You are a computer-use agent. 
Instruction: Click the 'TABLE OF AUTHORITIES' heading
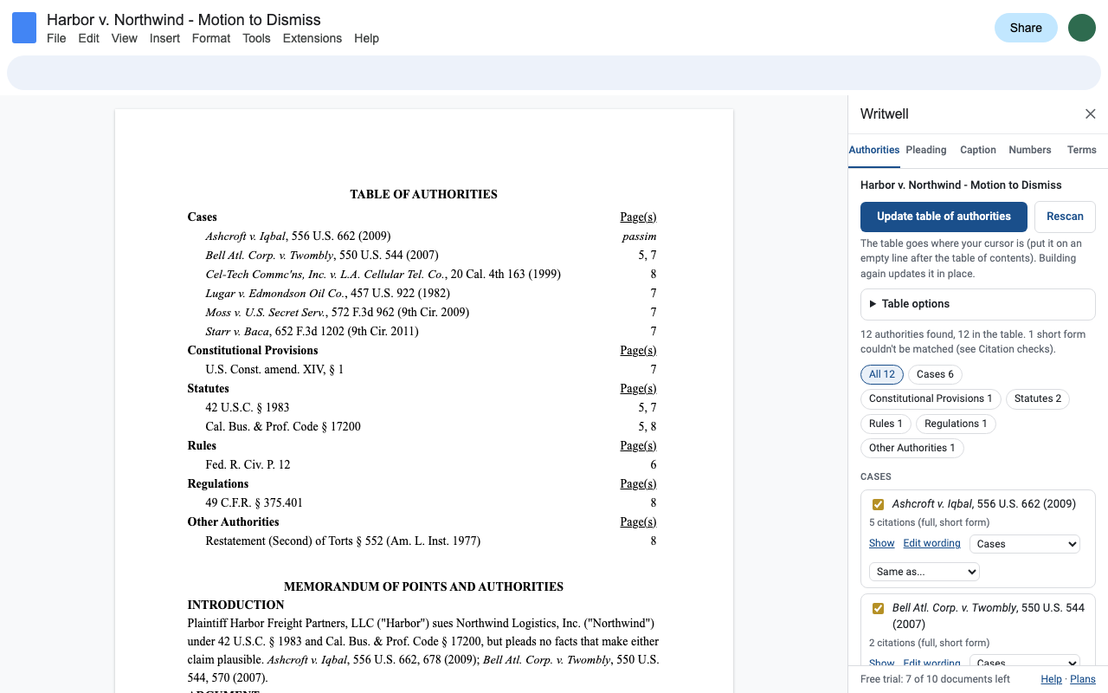pyautogui.click(x=423, y=194)
